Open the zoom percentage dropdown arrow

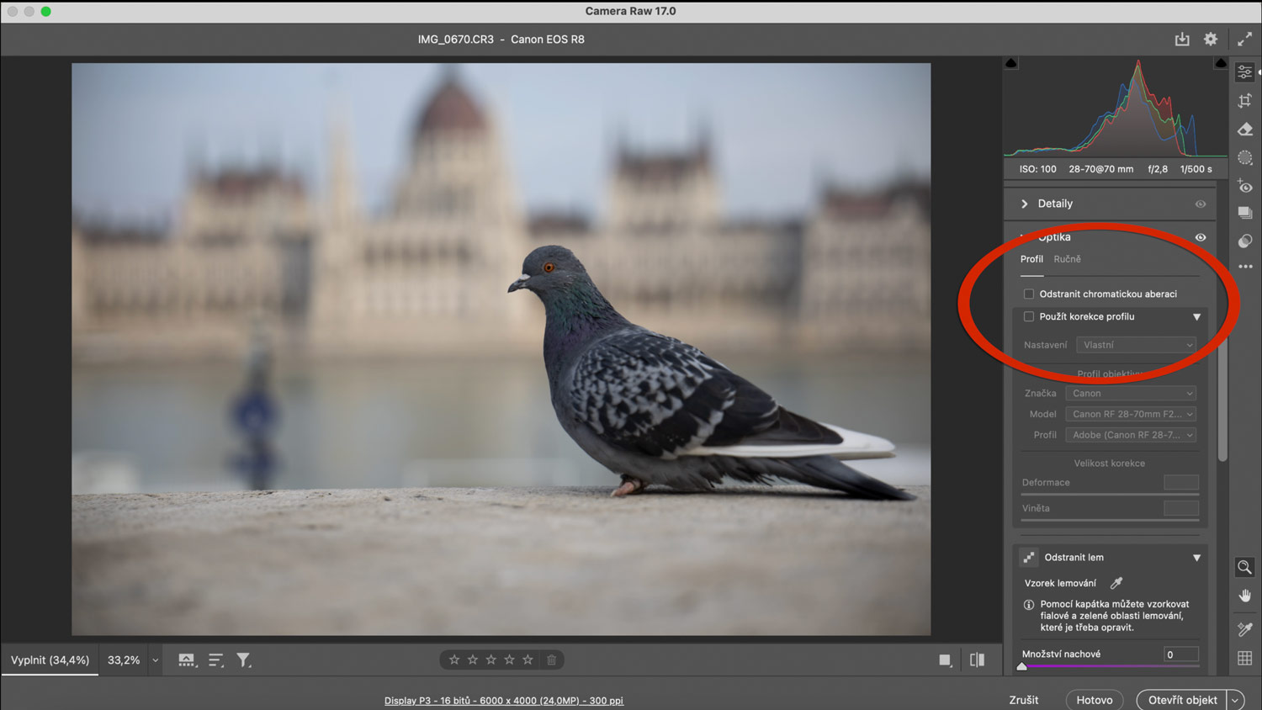click(x=155, y=660)
